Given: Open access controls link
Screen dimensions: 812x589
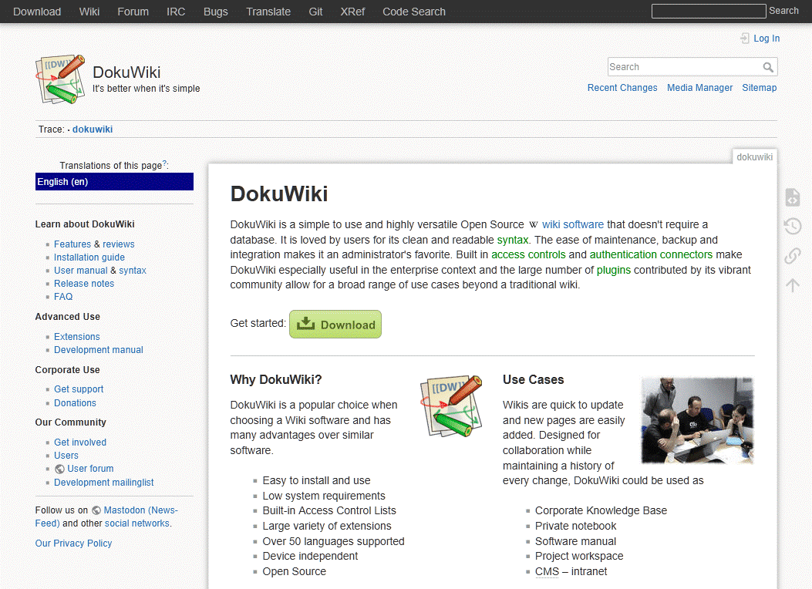Looking at the screenshot, I should pos(528,255).
